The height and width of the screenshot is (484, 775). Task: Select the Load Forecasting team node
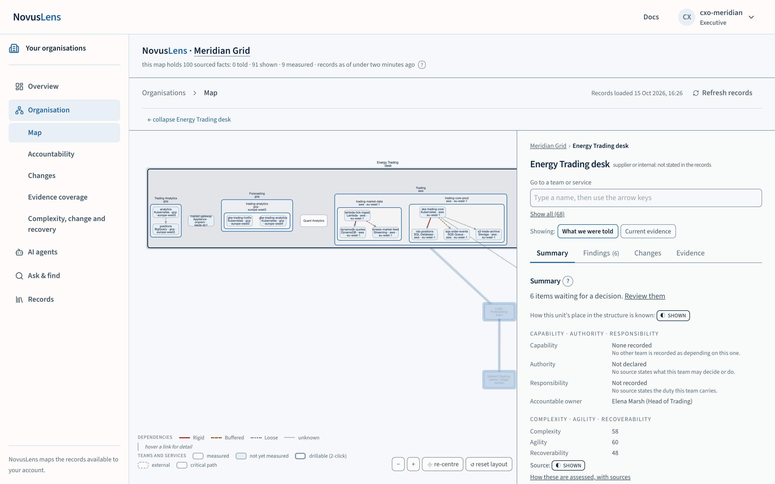499,311
